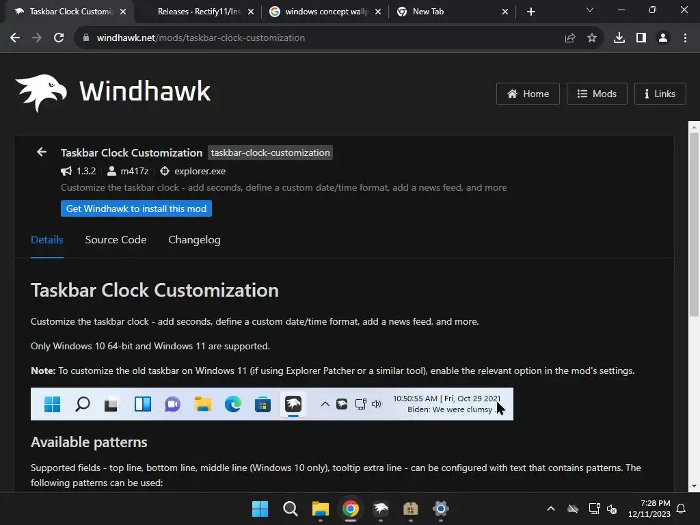Screen dimensions: 700x525
Task: Open File Explorer from the taskbar
Action: (x=320, y=509)
